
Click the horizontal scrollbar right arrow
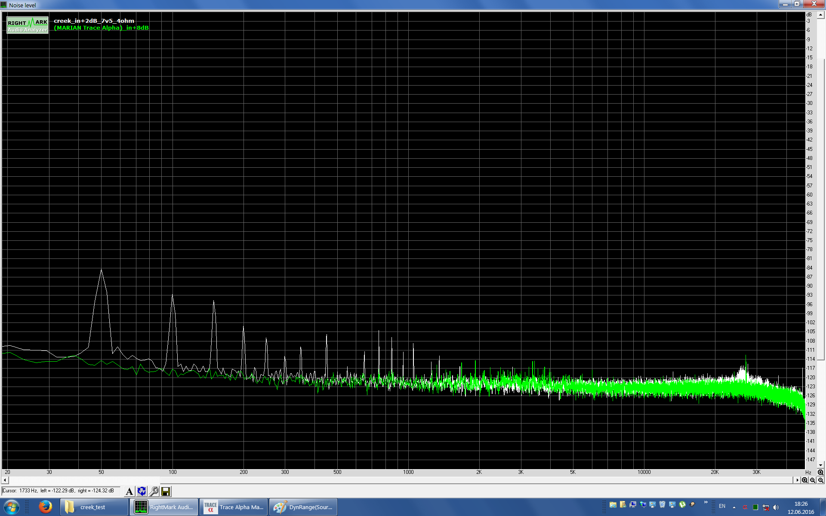pos(797,480)
